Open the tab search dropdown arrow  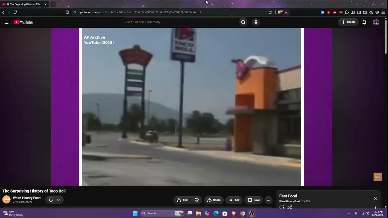[x=356, y=4]
